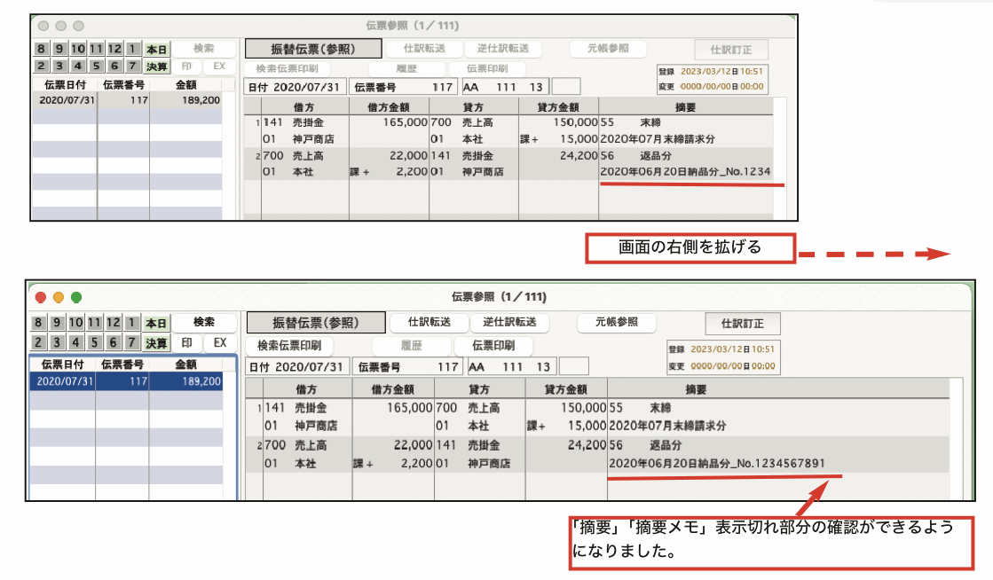Click the EX button in lower window

coord(220,343)
